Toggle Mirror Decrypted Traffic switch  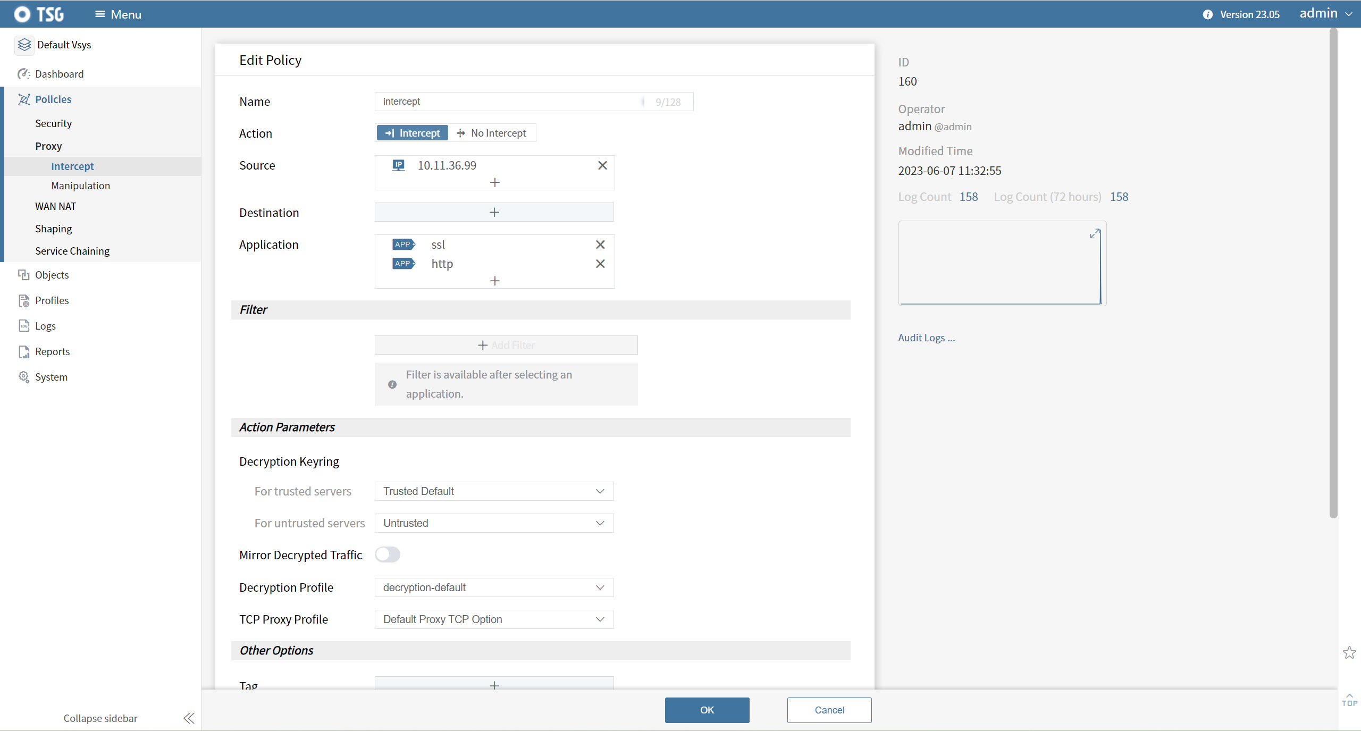click(x=387, y=554)
